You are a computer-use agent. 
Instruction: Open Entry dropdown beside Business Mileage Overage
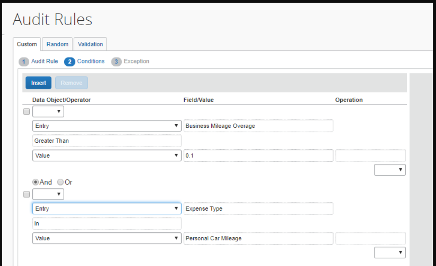107,126
